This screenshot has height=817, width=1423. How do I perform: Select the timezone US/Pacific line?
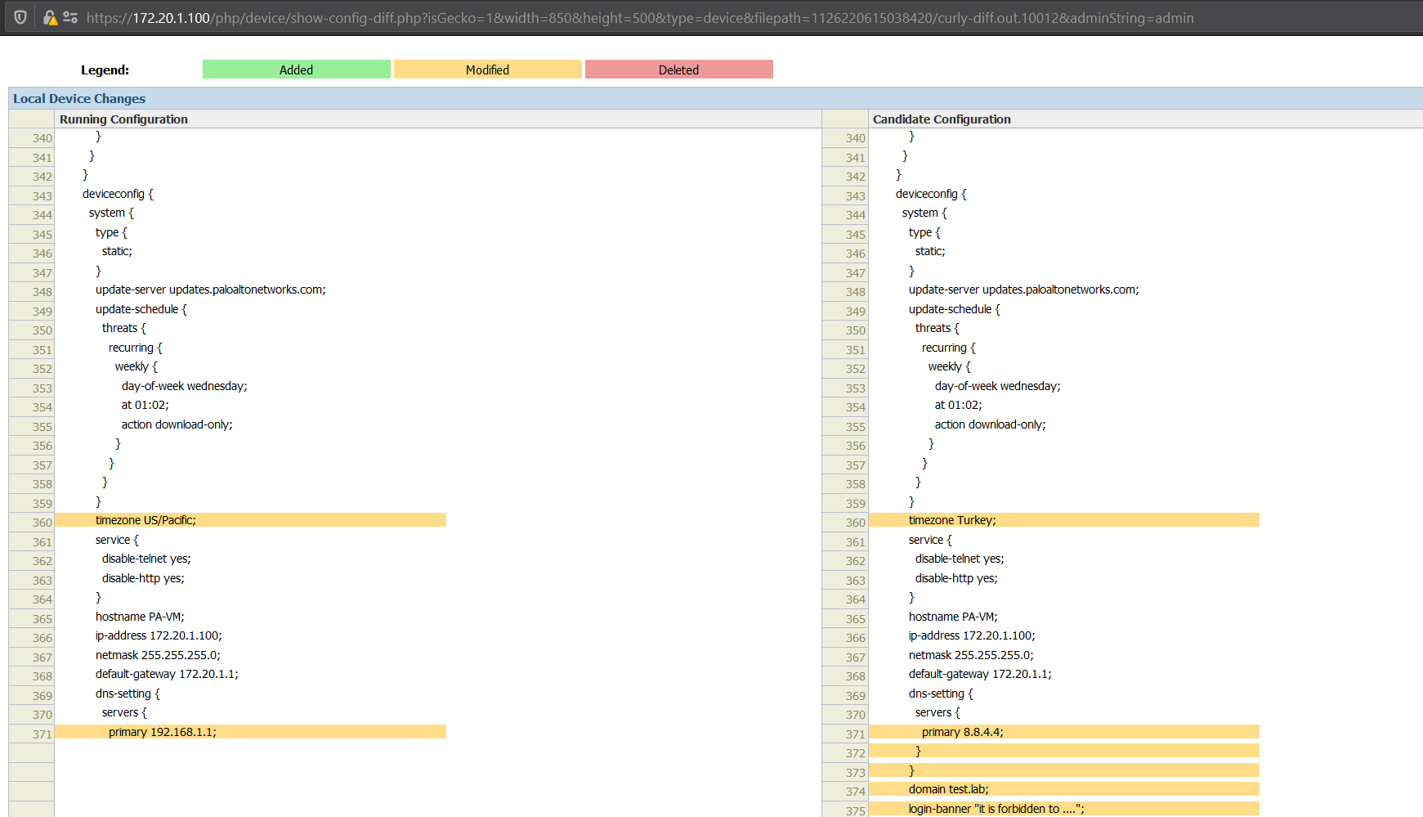pos(250,520)
